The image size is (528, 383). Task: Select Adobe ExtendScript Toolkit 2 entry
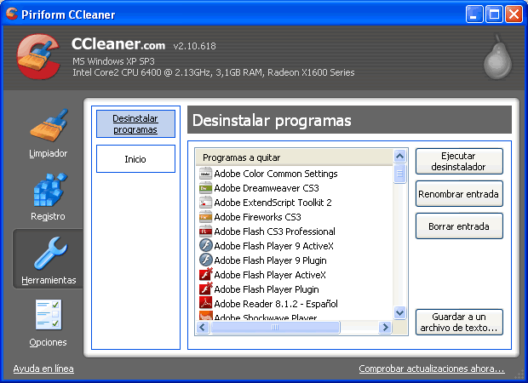[x=273, y=203]
